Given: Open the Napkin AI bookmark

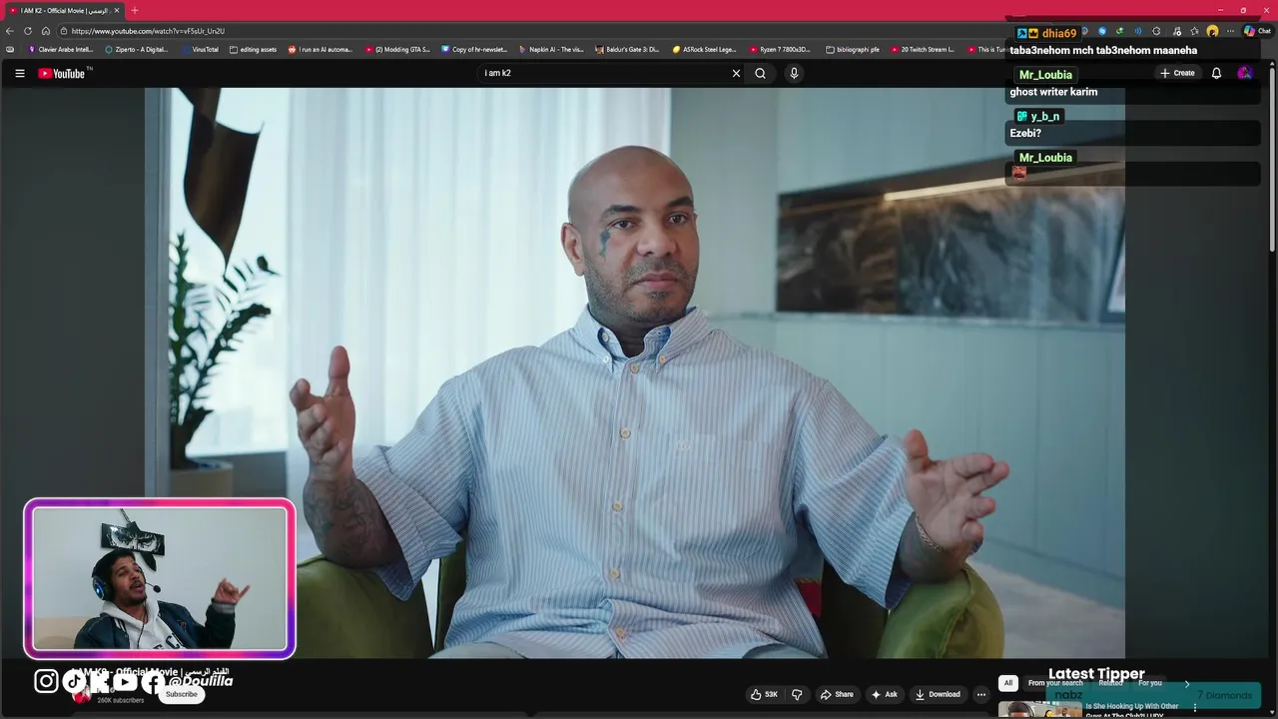Looking at the screenshot, I should (x=551, y=49).
